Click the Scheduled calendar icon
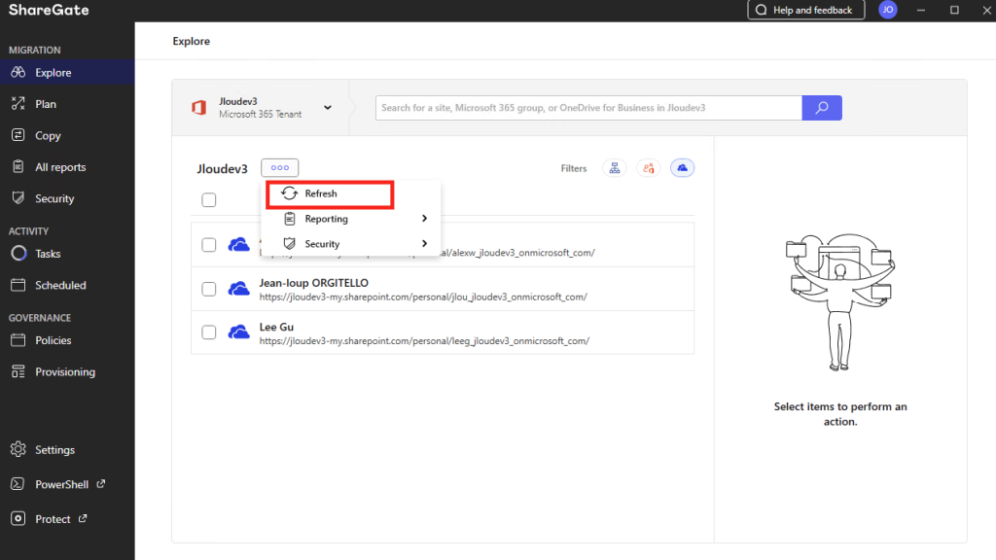The height and width of the screenshot is (560, 996). pyautogui.click(x=18, y=285)
